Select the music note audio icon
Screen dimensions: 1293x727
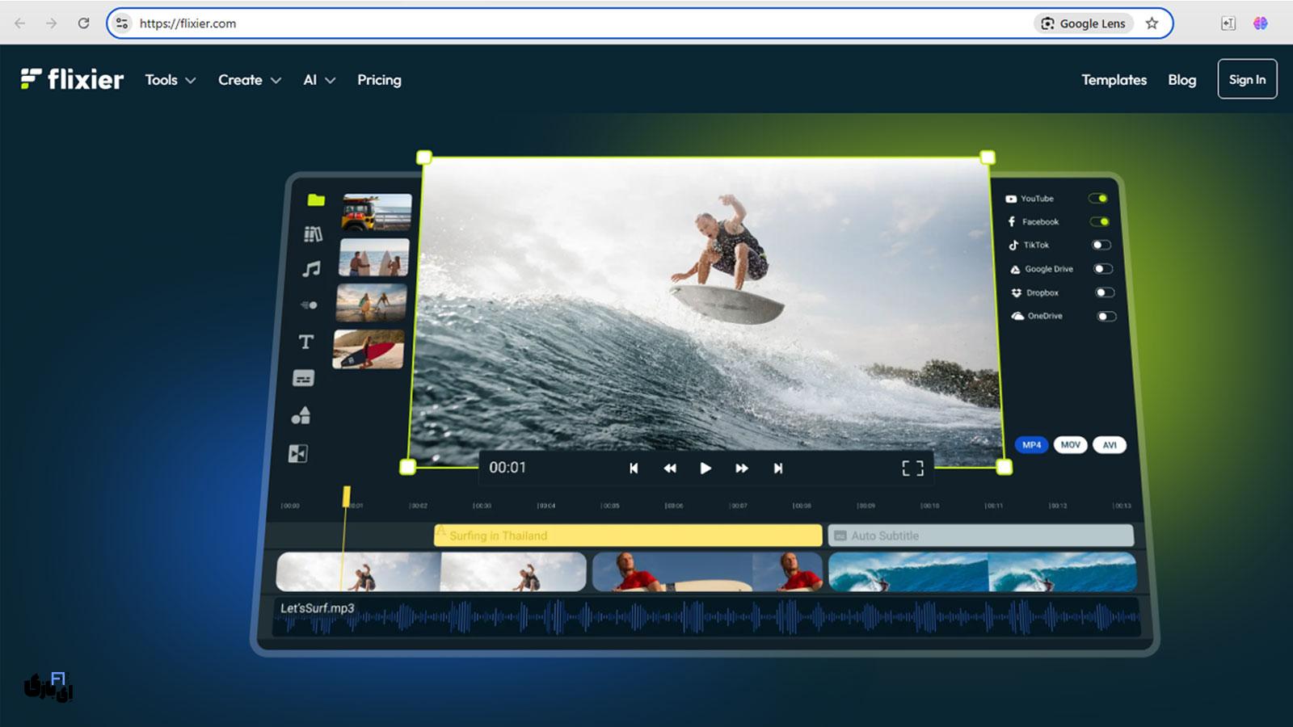[x=311, y=269]
